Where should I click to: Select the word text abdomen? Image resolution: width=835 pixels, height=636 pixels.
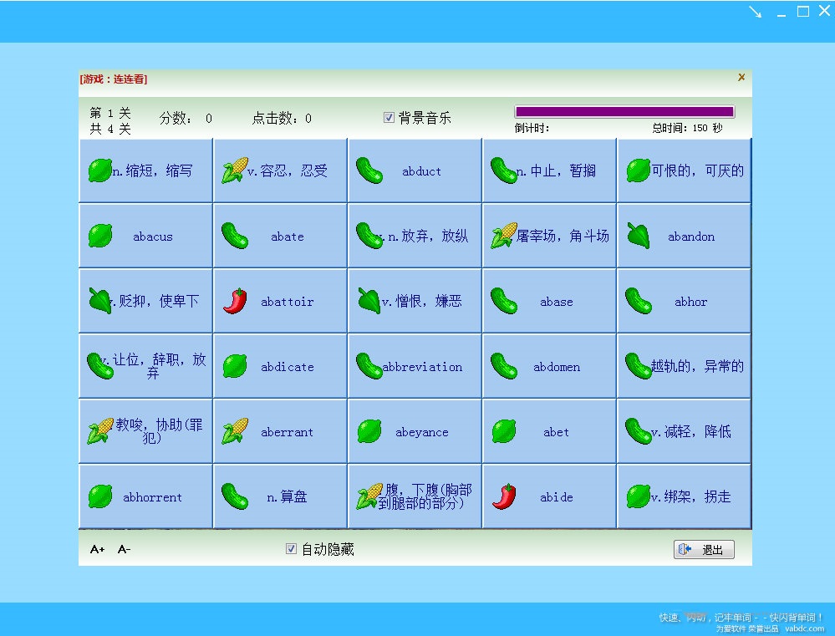pos(557,367)
